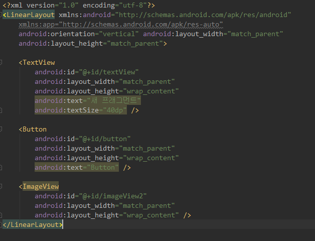Click the closing </LinearLayout> tag
The width and height of the screenshot is (315, 241).
click(x=33, y=225)
